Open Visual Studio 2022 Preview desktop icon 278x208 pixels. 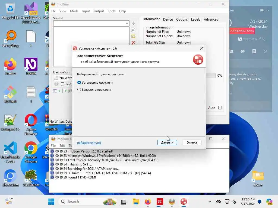[31, 13]
